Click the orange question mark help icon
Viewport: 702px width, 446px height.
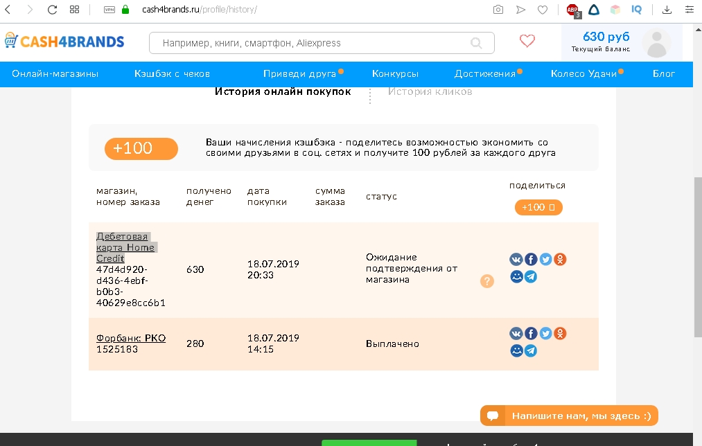click(x=487, y=281)
